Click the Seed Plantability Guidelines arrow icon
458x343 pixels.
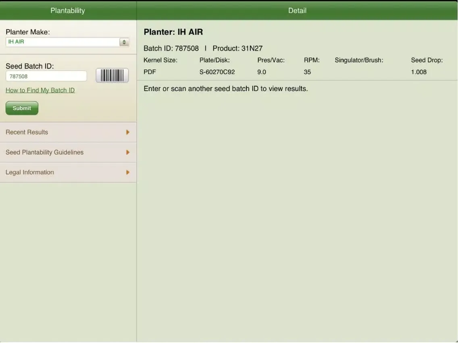(128, 153)
